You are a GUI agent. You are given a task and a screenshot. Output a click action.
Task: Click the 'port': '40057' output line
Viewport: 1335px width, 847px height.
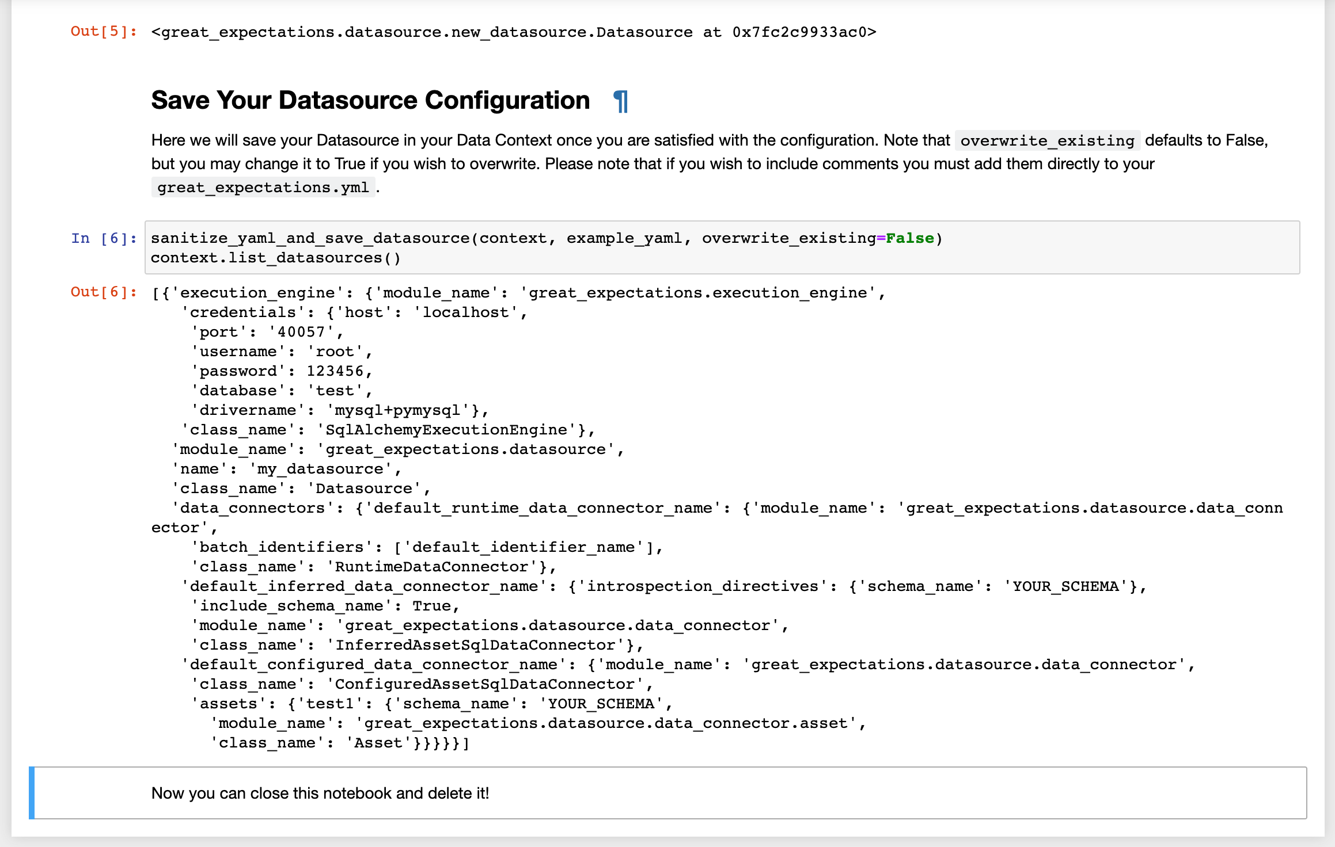point(267,332)
